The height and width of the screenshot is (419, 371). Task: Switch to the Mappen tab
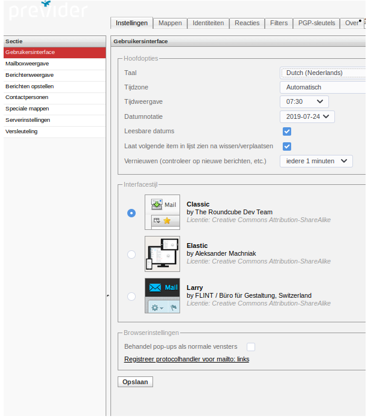tap(170, 23)
